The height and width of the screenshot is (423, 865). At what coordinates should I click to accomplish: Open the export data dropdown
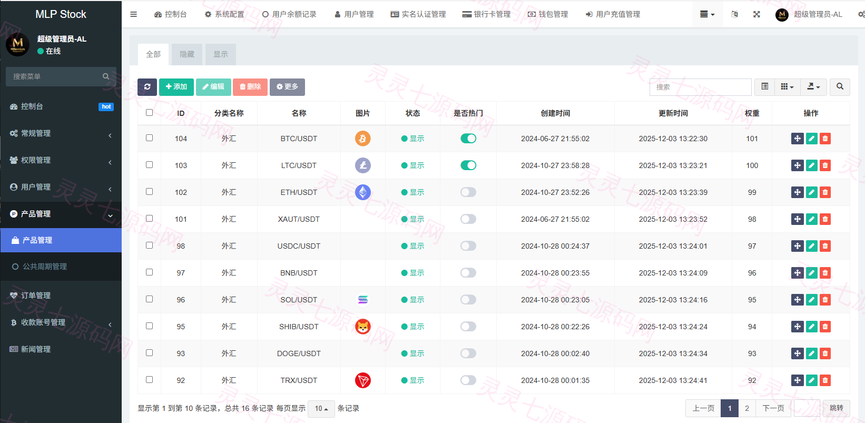pyautogui.click(x=813, y=87)
